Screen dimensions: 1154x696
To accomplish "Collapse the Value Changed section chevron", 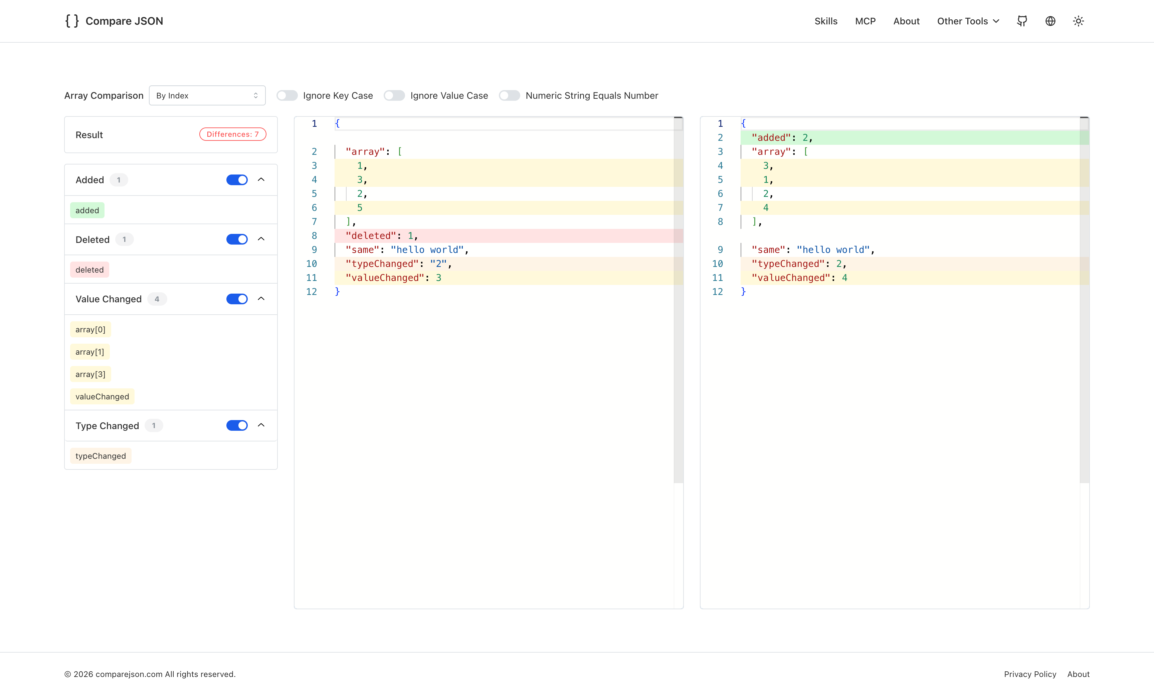I will pos(261,298).
